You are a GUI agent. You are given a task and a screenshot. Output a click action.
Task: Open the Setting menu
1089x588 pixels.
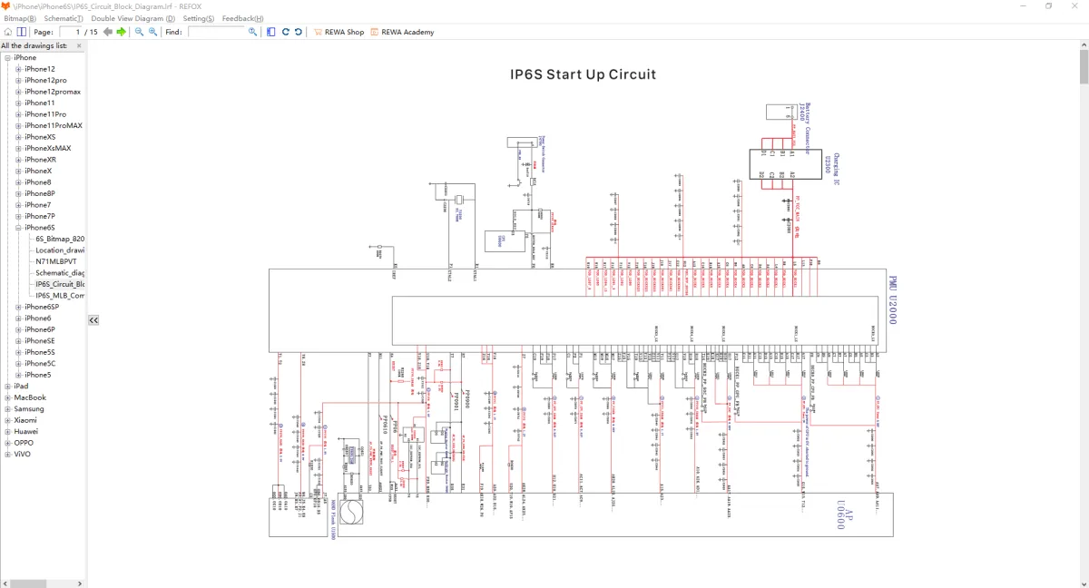(x=199, y=18)
